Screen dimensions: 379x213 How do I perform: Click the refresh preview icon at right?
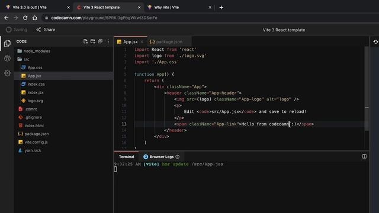click(375, 42)
